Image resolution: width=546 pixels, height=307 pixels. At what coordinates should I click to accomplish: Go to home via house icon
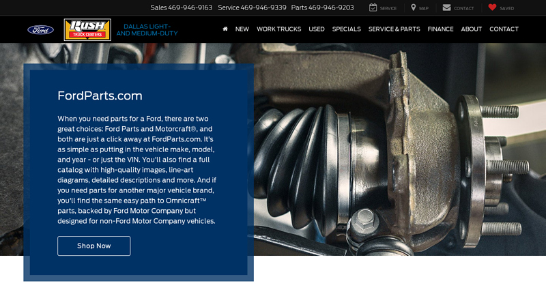(x=225, y=29)
